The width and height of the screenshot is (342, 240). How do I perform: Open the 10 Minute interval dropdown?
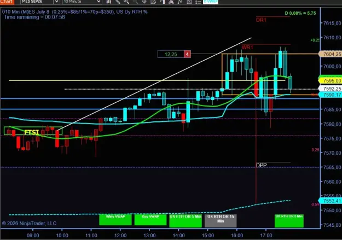click(x=82, y=2)
